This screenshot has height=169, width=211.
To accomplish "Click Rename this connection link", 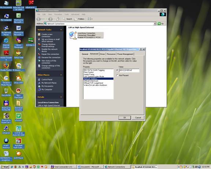I will 51,58.
